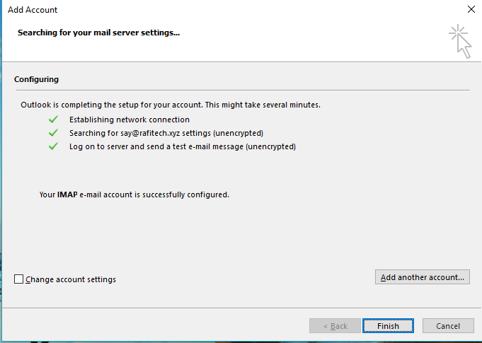Image resolution: width=482 pixels, height=343 pixels.
Task: Click 'Searching for say@rafitech.xyz settings (unencrypted)' text
Action: pyautogui.click(x=166, y=133)
